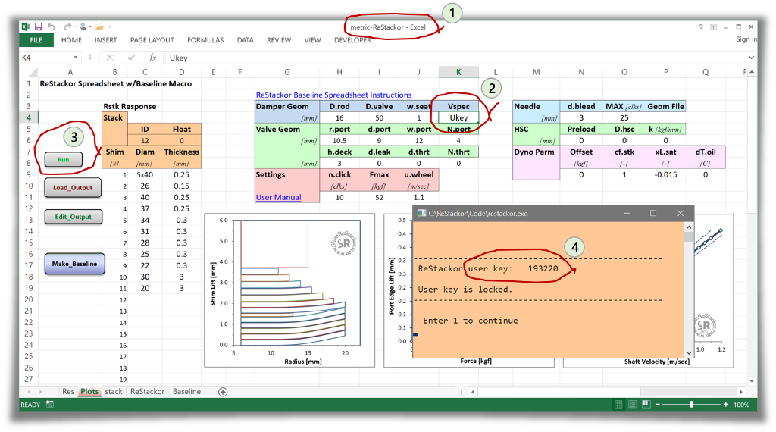Save the workbook with the Save icon
The width and height of the screenshot is (776, 432).
[38, 27]
